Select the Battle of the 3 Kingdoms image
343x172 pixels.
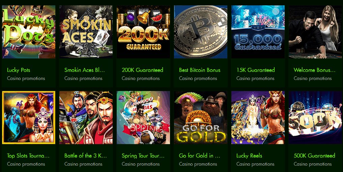[86, 118]
